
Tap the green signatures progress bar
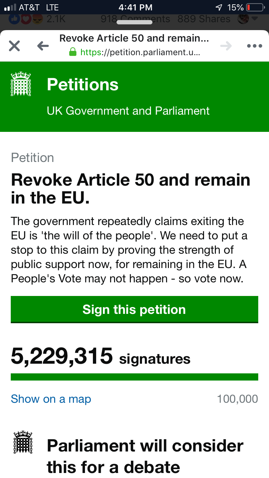coord(134,377)
